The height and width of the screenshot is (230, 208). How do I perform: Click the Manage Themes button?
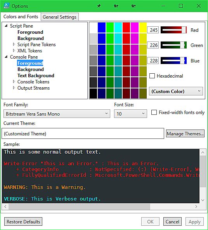[x=185, y=134]
